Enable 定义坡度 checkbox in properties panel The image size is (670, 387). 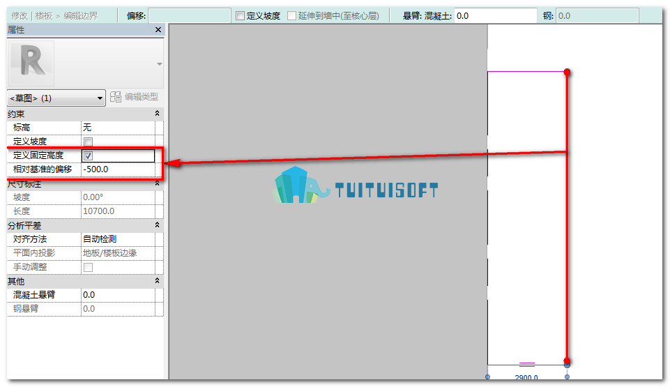[88, 142]
